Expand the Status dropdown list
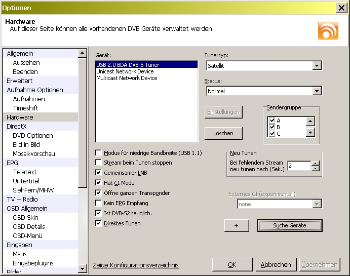This screenshot has height=276, width=350. (x=317, y=91)
